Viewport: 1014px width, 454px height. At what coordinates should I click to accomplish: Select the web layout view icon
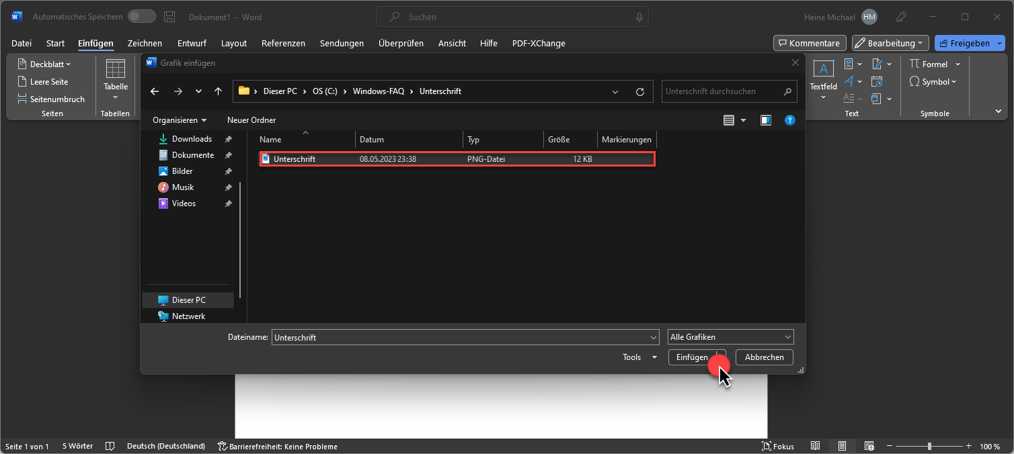coord(869,446)
